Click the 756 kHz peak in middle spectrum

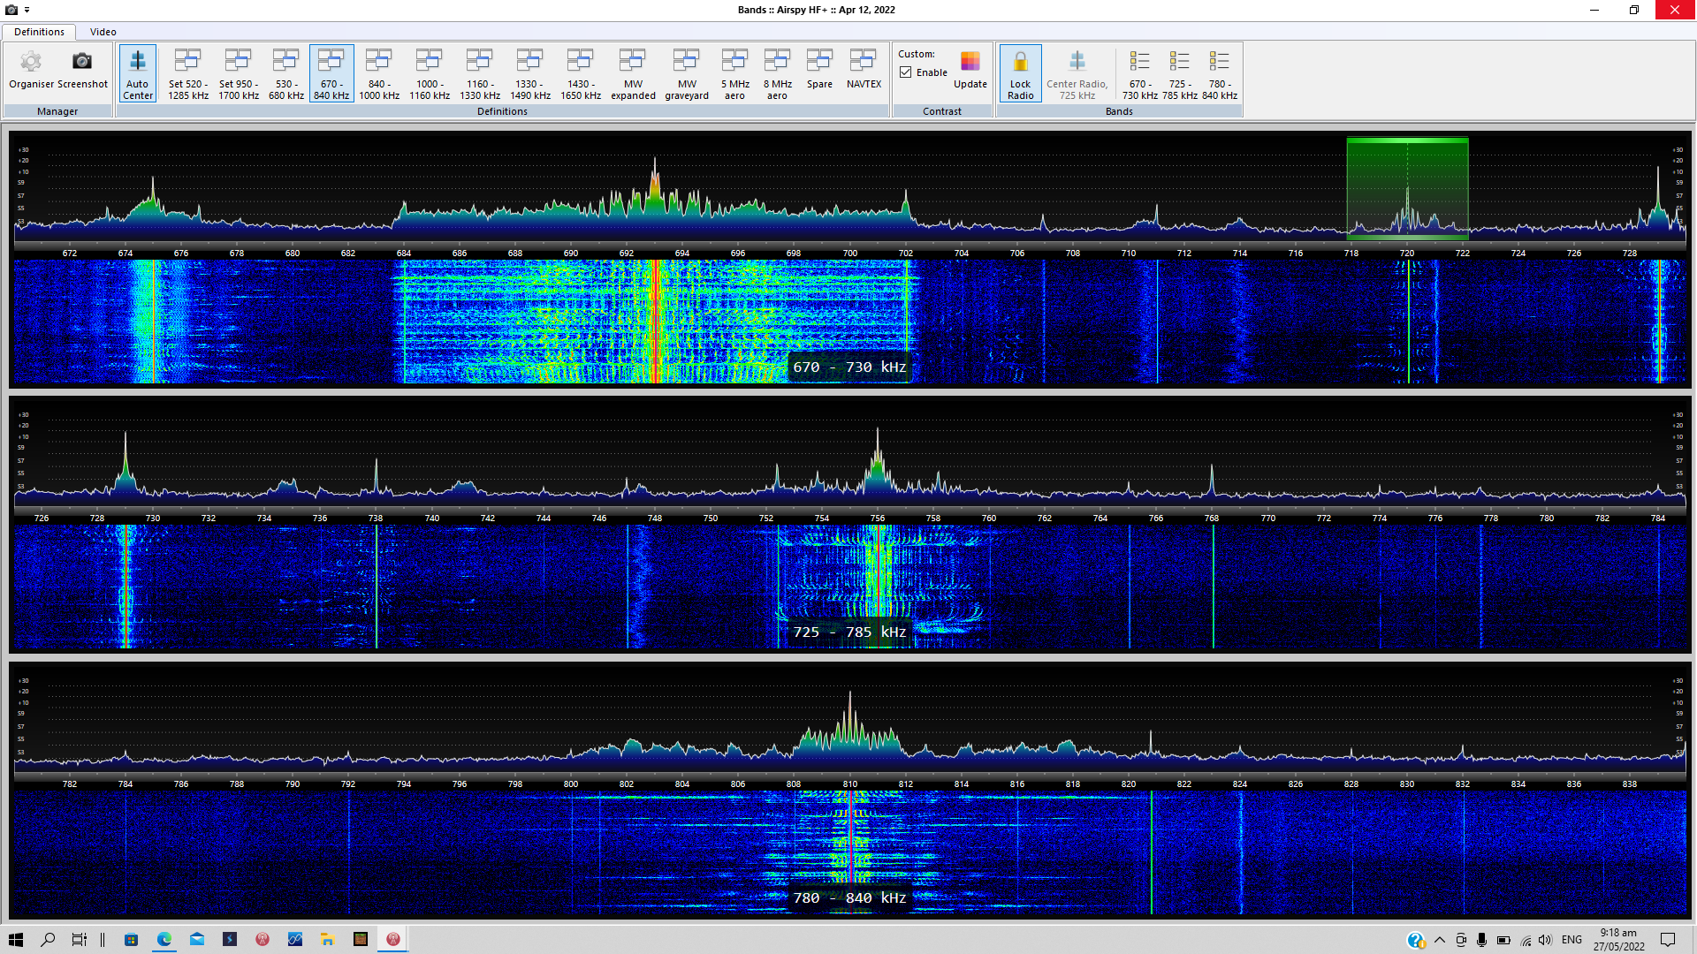coord(878,459)
